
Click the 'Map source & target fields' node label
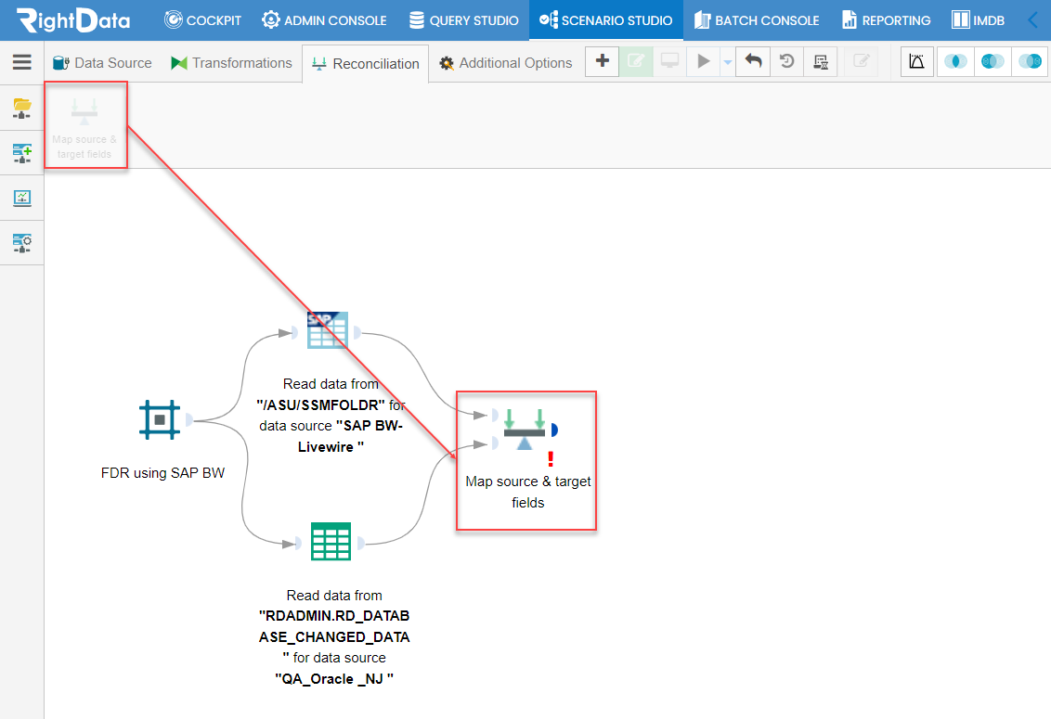[528, 492]
